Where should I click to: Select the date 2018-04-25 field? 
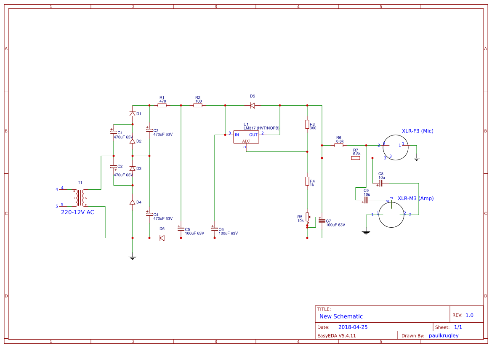354,327
